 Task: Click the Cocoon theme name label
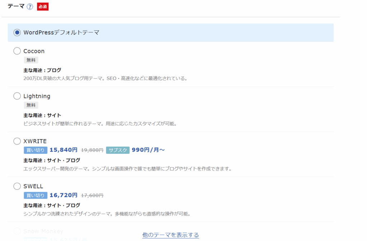(34, 51)
